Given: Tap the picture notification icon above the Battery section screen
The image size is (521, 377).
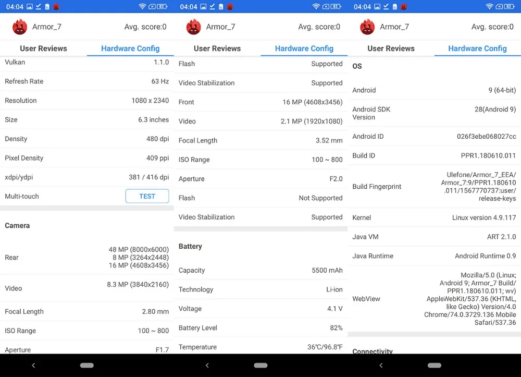Looking at the screenshot, I should [203, 7].
